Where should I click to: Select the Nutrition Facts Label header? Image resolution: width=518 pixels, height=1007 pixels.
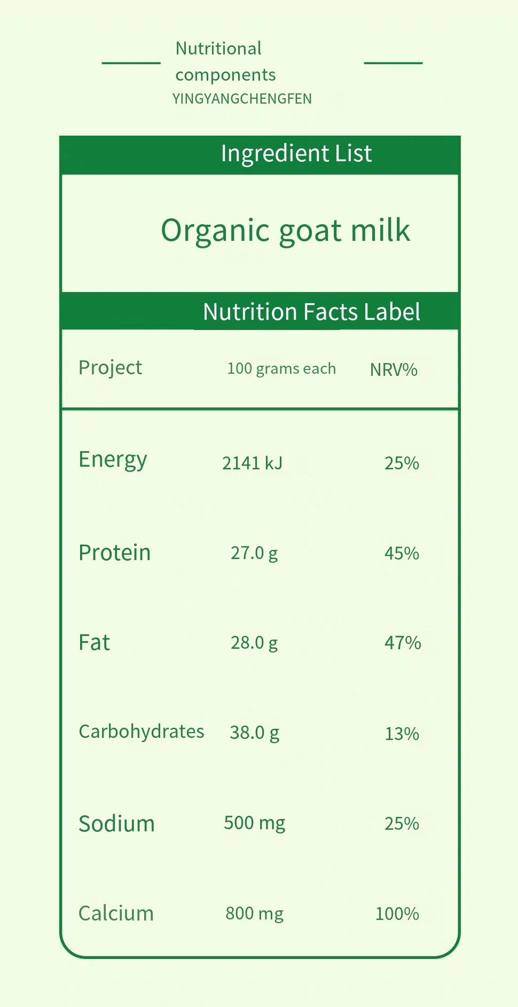coord(311,312)
